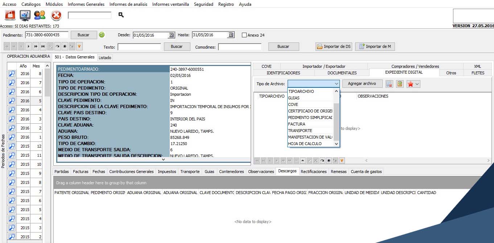Click the red padlock icon in toolbar
The width and height of the screenshot is (494, 243).
pyautogui.click(x=10, y=15)
